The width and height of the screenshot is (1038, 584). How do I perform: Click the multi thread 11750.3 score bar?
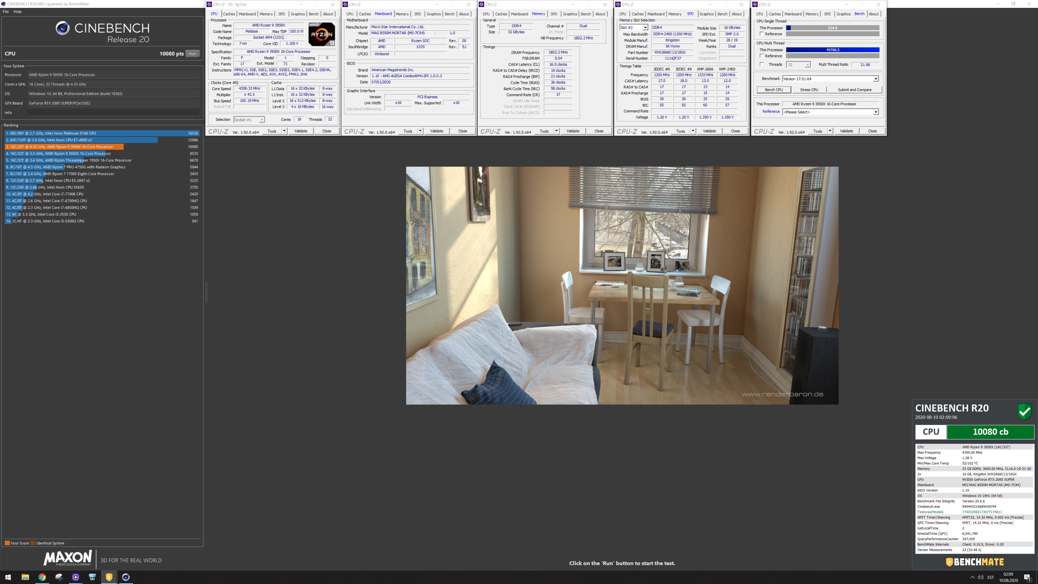(833, 50)
